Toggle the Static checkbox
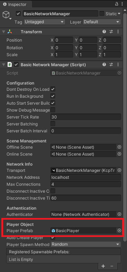 click(x=102, y=14)
